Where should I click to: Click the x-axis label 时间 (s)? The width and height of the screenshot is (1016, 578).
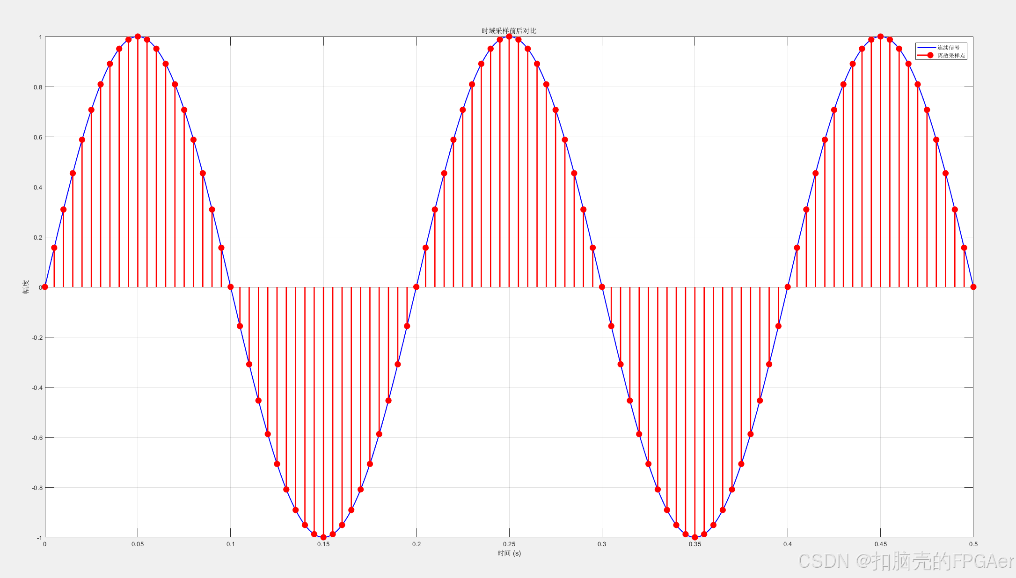[509, 553]
